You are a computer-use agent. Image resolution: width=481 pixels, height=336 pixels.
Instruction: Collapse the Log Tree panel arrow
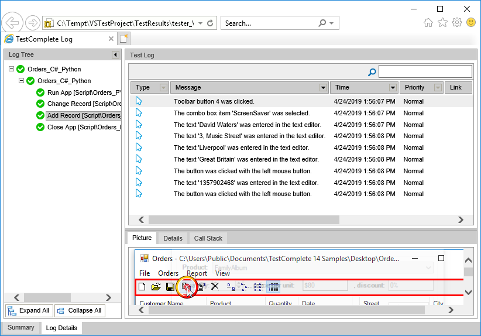click(x=115, y=54)
